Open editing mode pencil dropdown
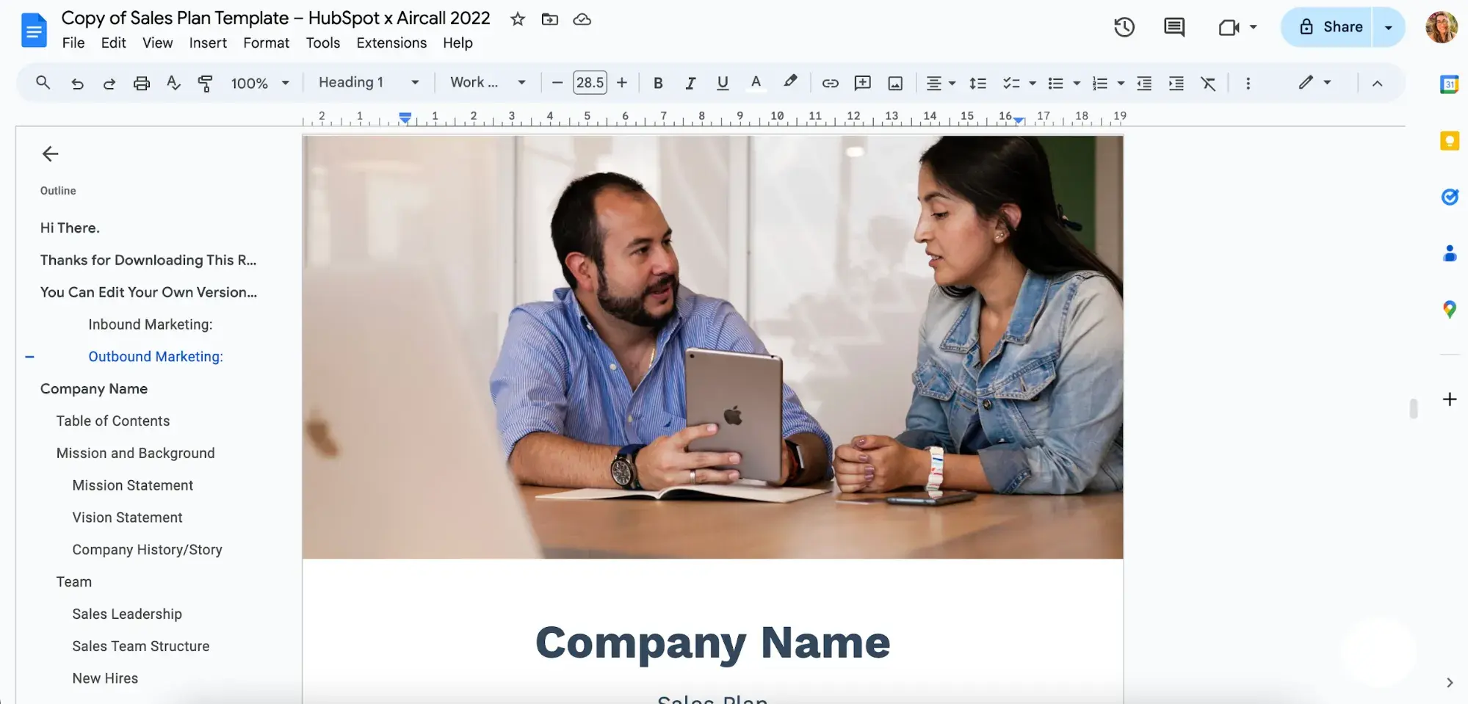Viewport: 1468px width, 704px height. pyautogui.click(x=1315, y=82)
